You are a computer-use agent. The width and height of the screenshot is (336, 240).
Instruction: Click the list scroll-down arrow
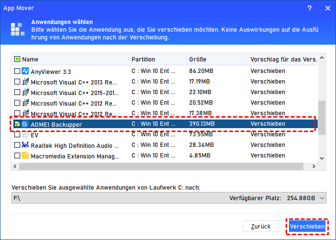[322, 158]
